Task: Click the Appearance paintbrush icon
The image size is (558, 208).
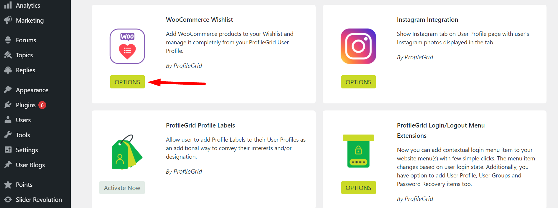Action: point(8,90)
